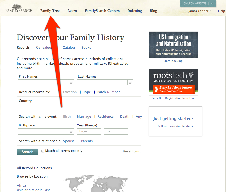Click the year To field

(x=116, y=131)
